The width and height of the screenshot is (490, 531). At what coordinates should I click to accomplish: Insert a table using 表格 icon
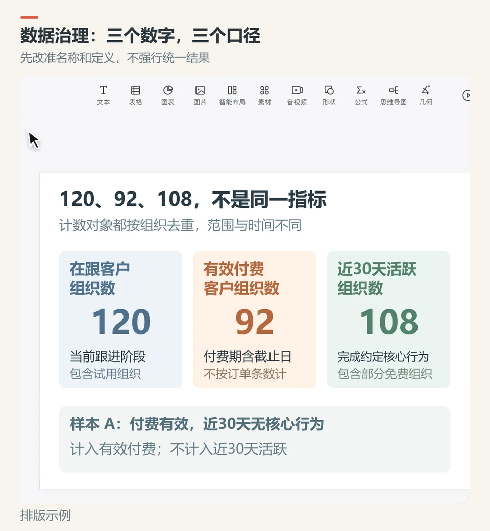pyautogui.click(x=135, y=95)
